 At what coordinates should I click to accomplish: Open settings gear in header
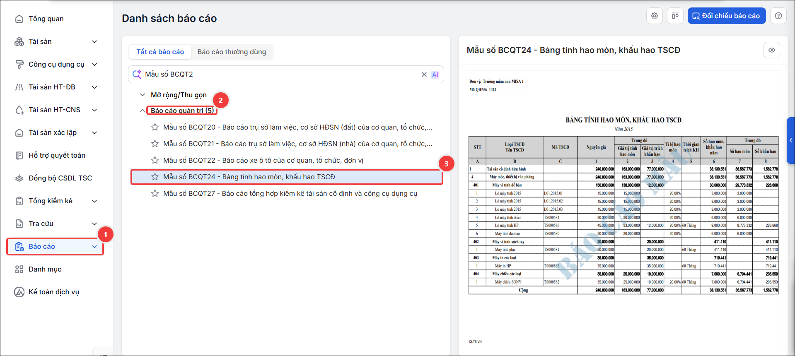coord(655,16)
